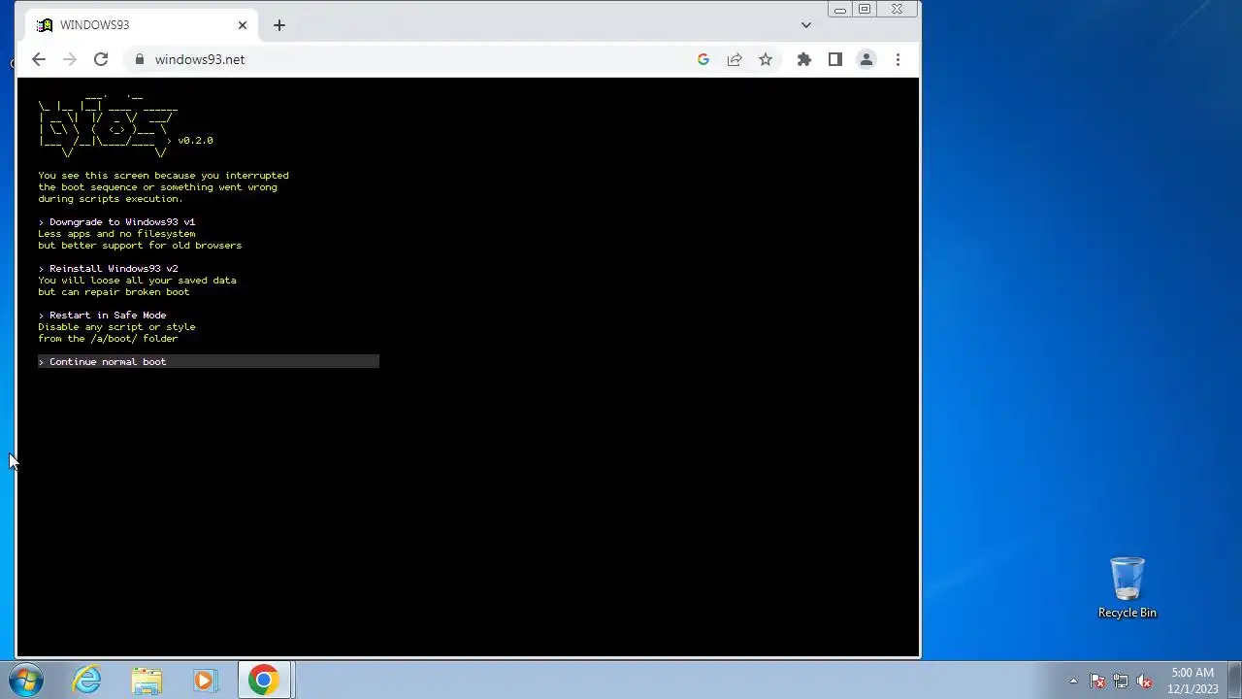Launch Internet Explorer from taskbar

tap(87, 681)
